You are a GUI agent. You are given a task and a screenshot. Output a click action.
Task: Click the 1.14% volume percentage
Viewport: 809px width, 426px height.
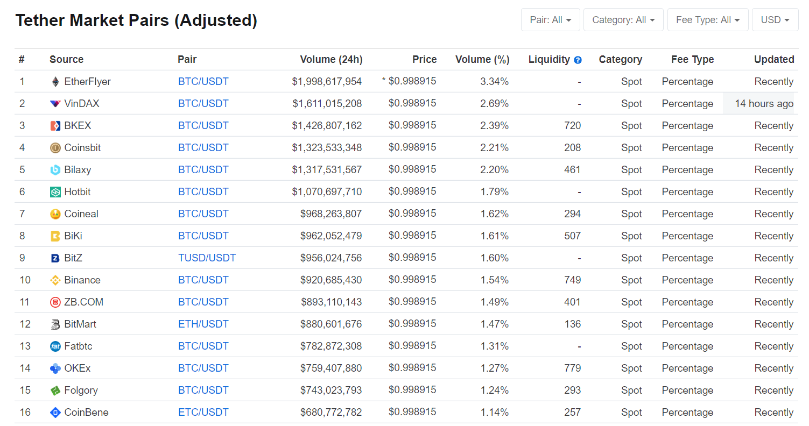point(495,413)
